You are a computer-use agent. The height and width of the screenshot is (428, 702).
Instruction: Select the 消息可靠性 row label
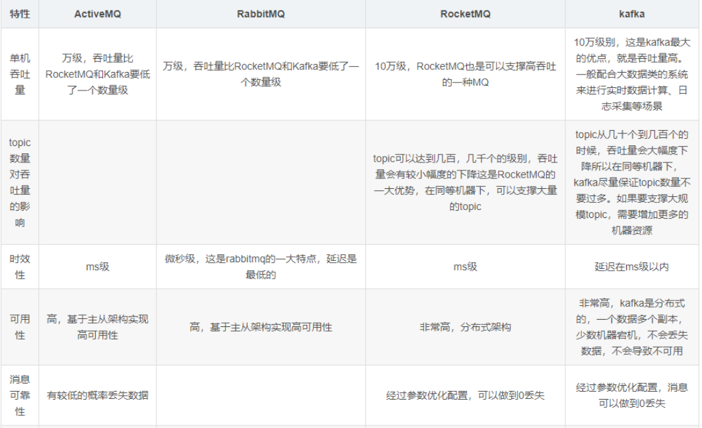tap(20, 396)
